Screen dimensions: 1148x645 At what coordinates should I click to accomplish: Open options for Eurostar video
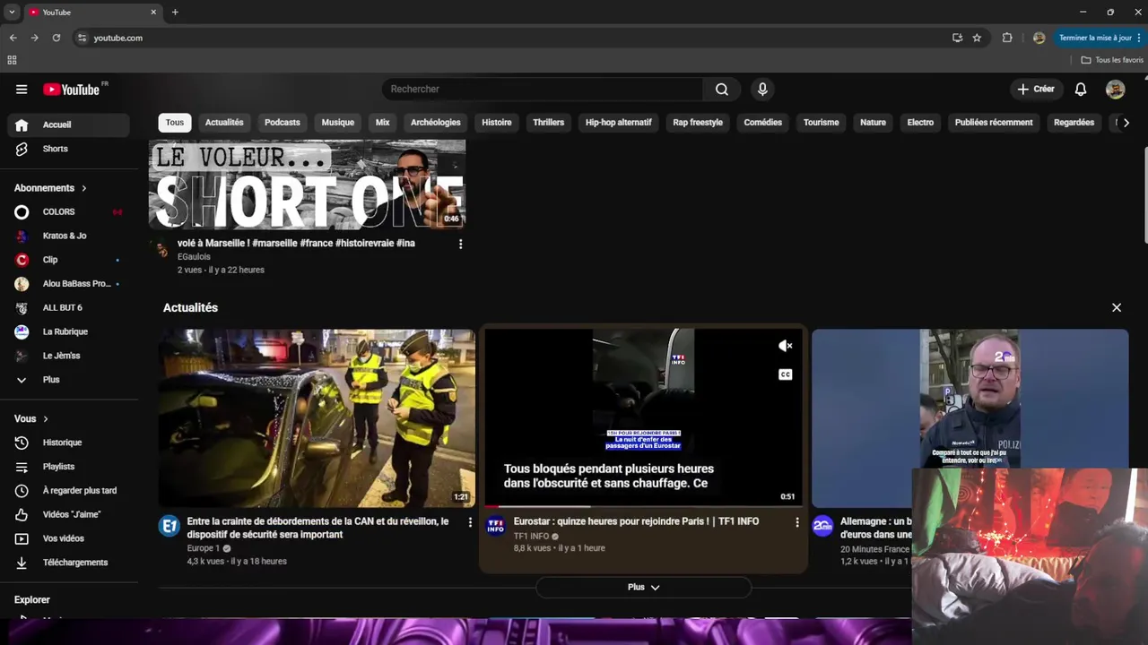796,522
